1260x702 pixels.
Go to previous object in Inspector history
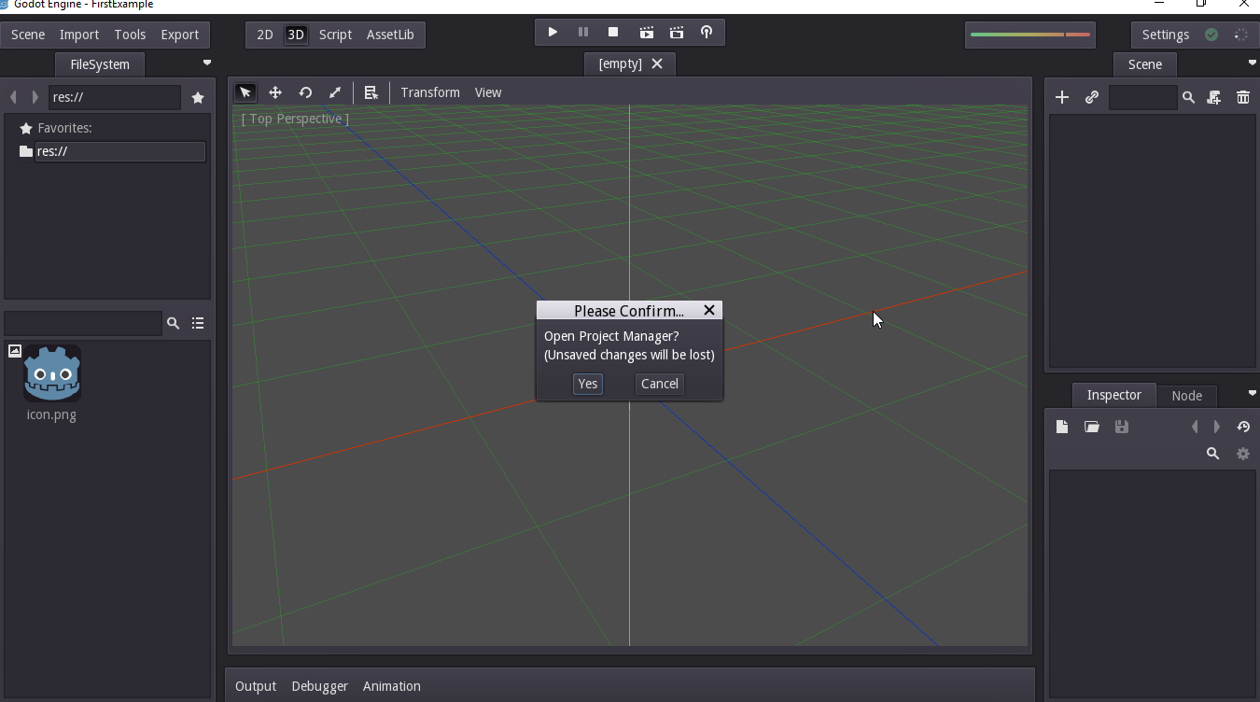pyautogui.click(x=1195, y=427)
